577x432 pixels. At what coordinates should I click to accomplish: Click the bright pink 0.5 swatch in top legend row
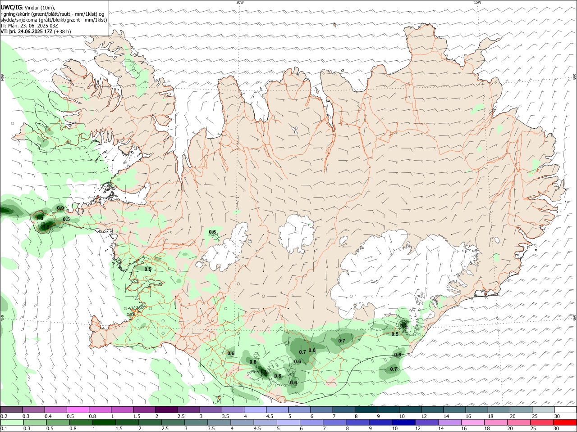(78, 410)
